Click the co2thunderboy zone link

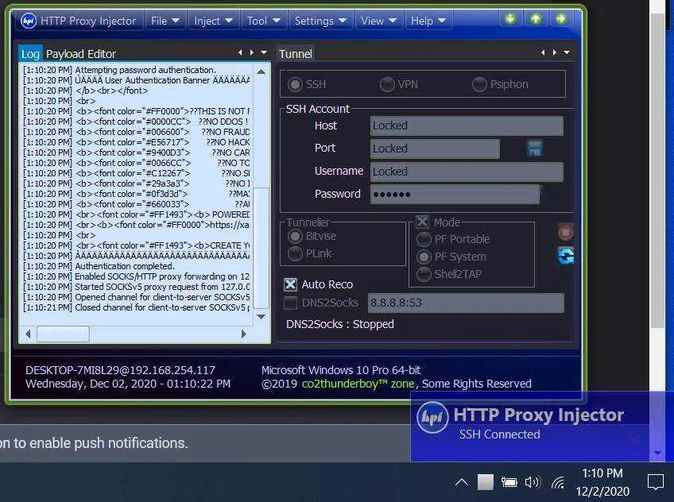358,384
